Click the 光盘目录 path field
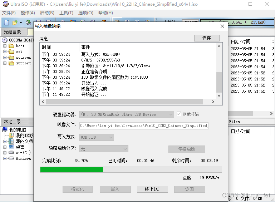Screen dimensions: 275x202 [x=30, y=32]
